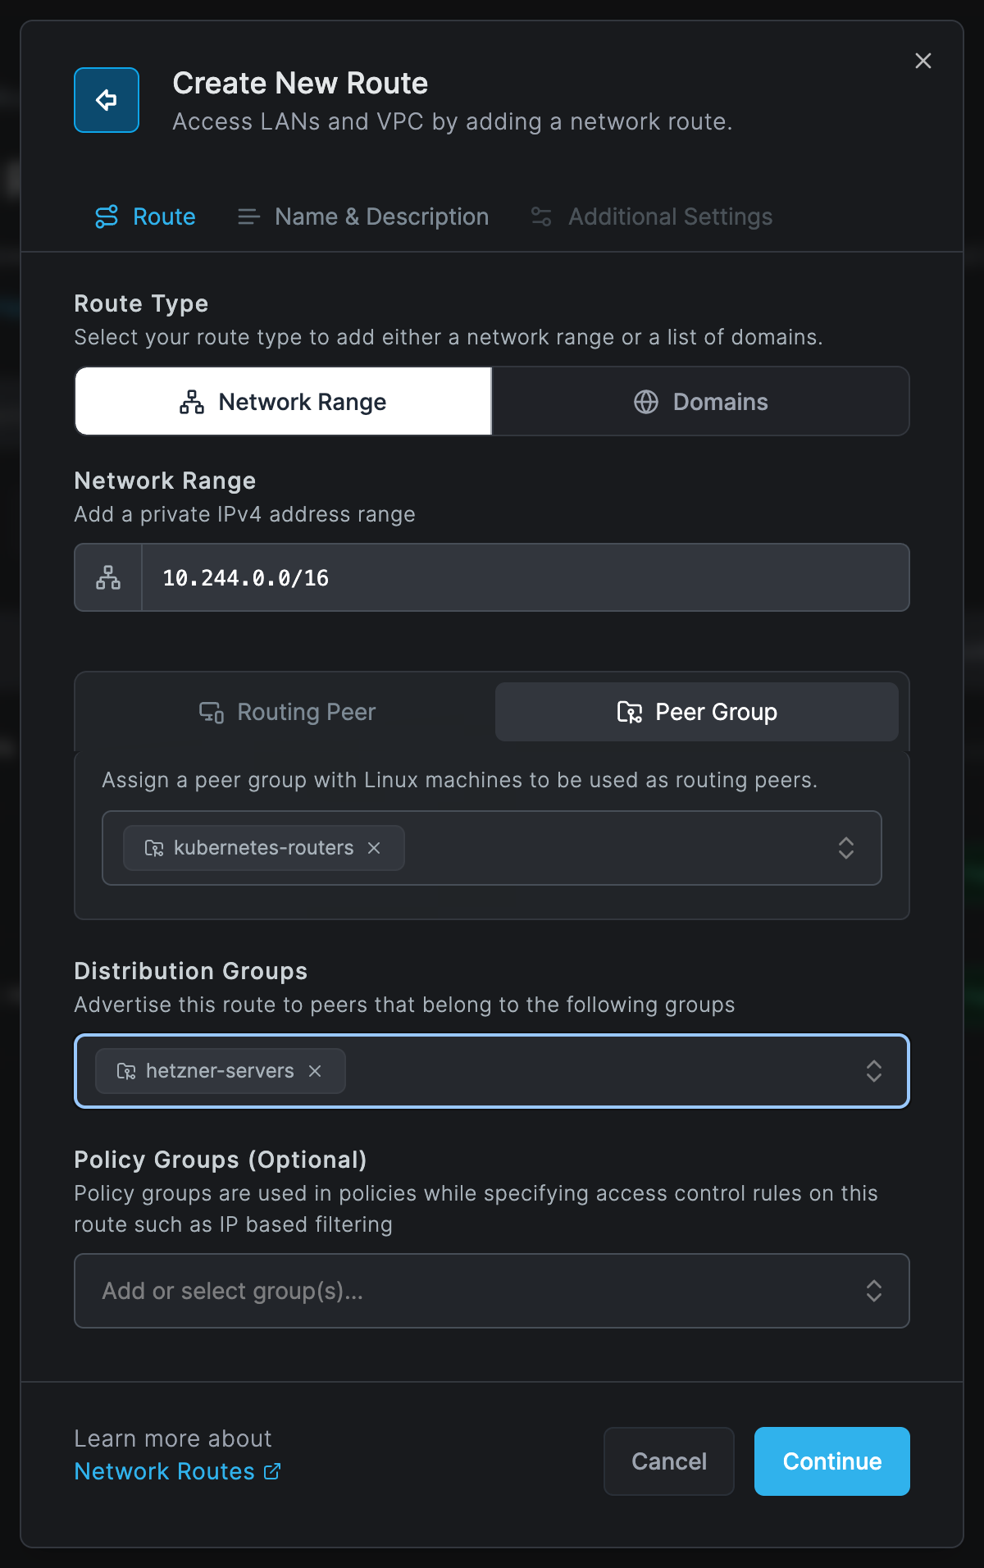Open the Policy Groups 'Add or select group(s)' dropdown
The image size is (984, 1568).
[x=492, y=1291]
